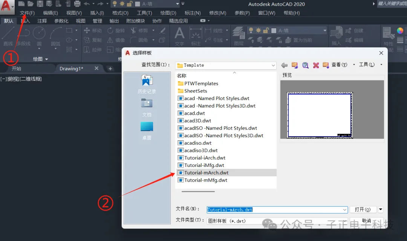Viewport: 407px width, 241px height.
Task: Click the Search the Web icon in dialog
Action: coord(305,65)
